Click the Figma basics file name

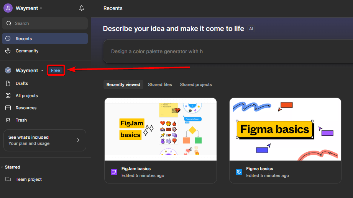(x=259, y=169)
